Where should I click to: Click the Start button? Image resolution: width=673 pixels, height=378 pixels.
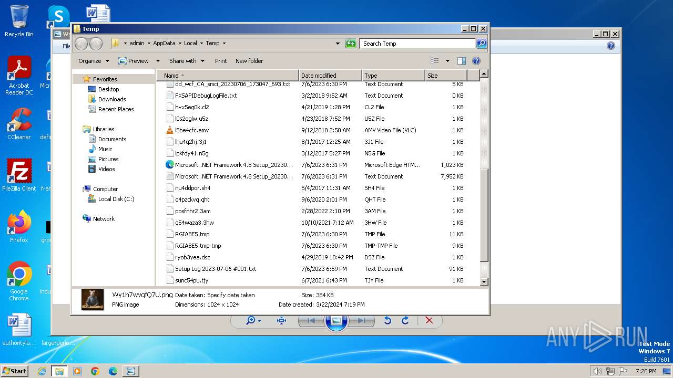tap(15, 371)
